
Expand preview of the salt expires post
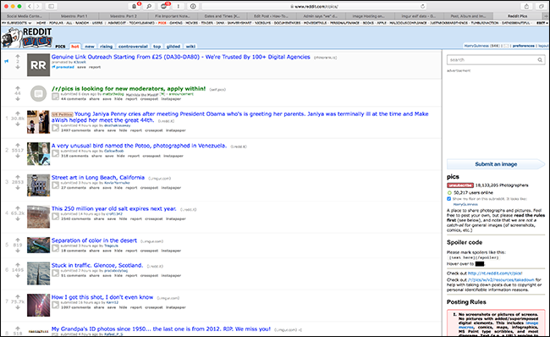55,216
